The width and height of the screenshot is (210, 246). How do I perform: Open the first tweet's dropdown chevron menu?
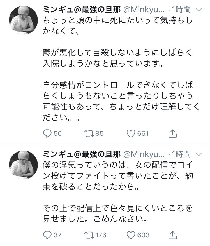(x=199, y=10)
